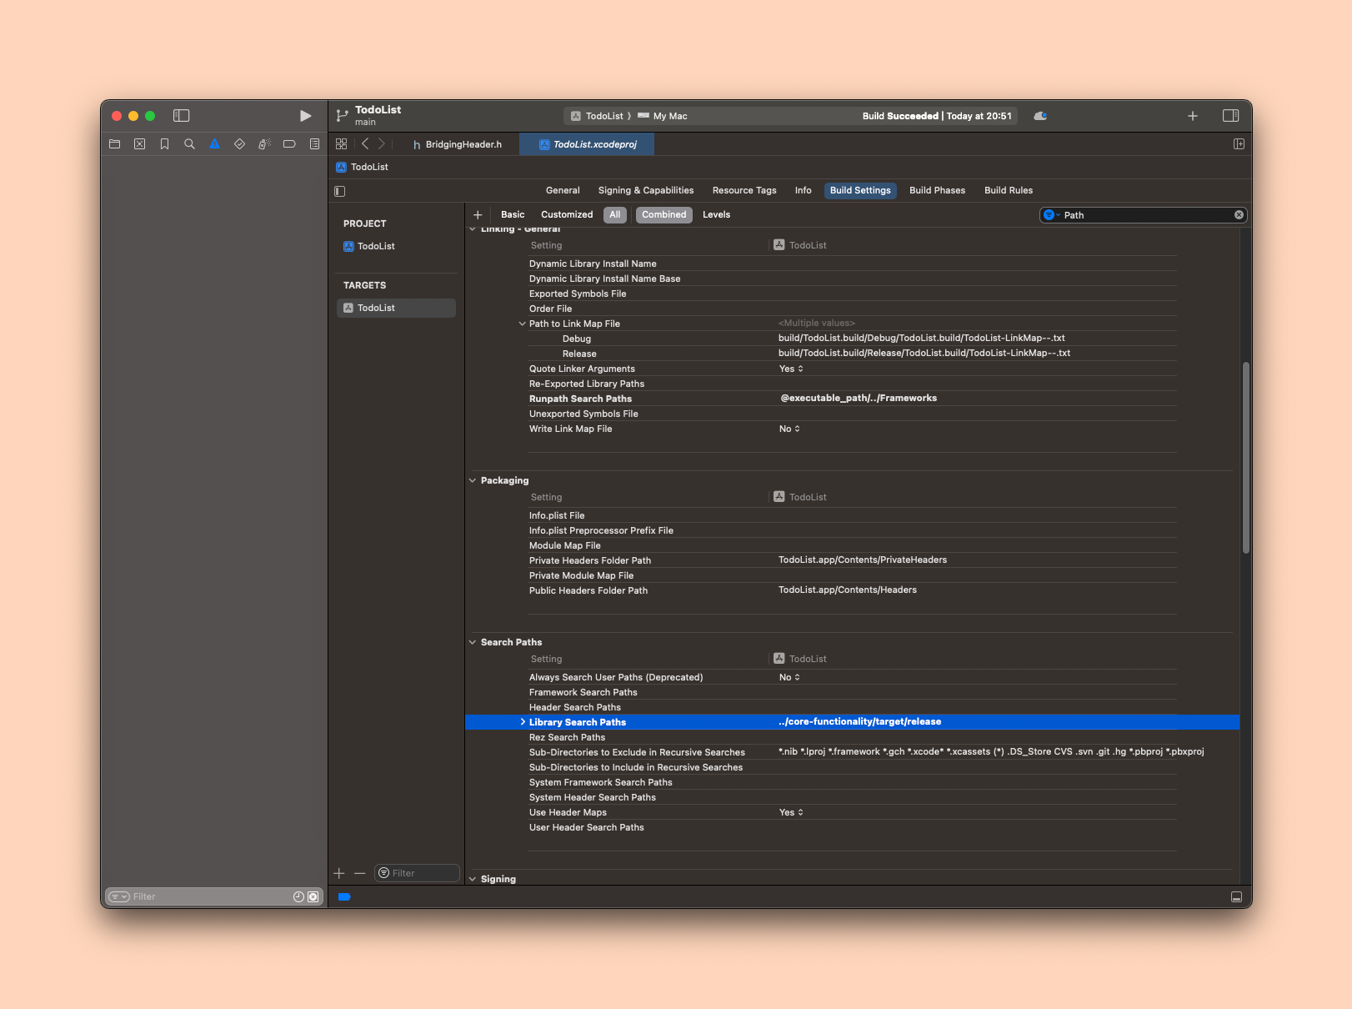The width and height of the screenshot is (1352, 1009).
Task: Open the Find navigator magnifier icon
Action: (x=189, y=144)
